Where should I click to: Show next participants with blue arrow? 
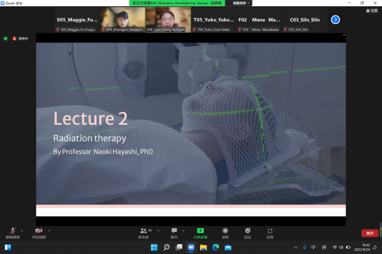tap(335, 20)
